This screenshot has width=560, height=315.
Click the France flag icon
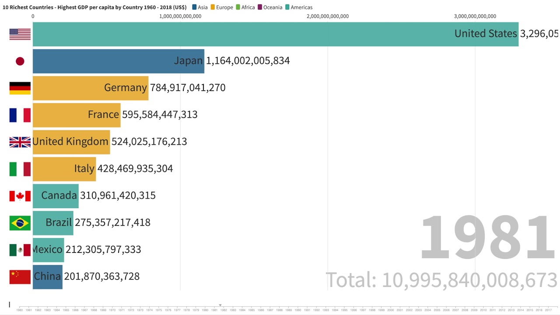(20, 115)
